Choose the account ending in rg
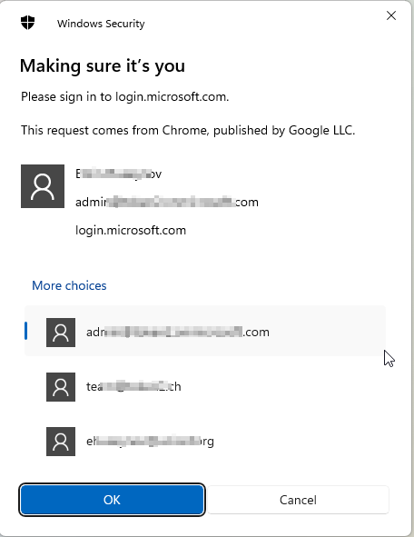Screen dimensions: 414x537 coord(205,441)
